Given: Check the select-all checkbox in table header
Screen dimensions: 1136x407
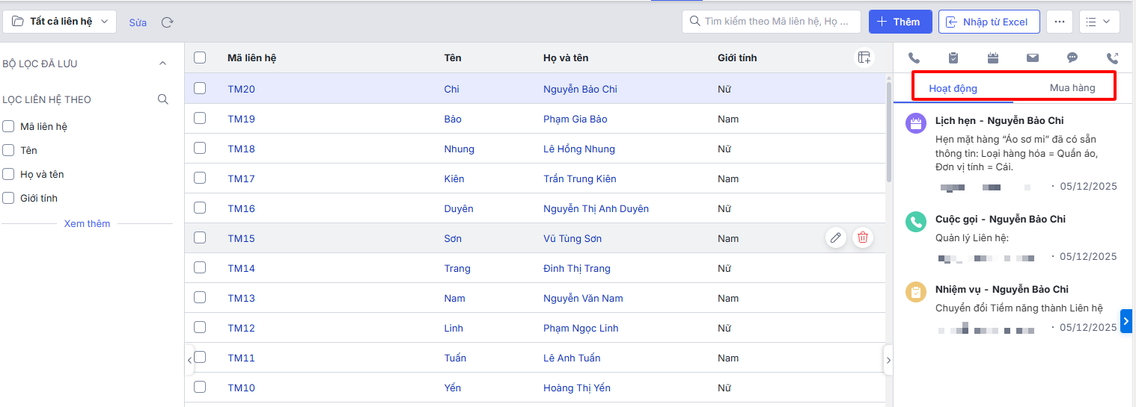Looking at the screenshot, I should (200, 58).
